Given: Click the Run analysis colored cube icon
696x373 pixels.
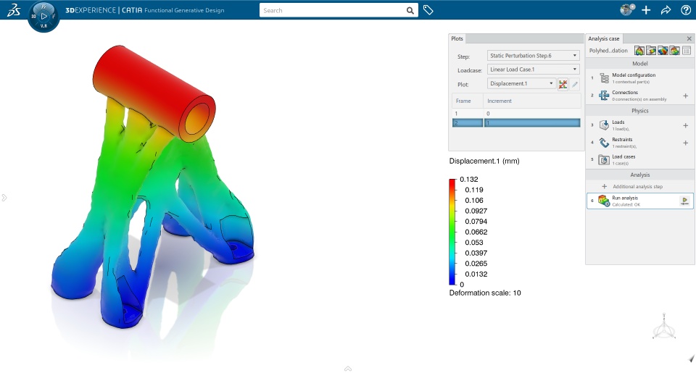Looking at the screenshot, I should [604, 201].
